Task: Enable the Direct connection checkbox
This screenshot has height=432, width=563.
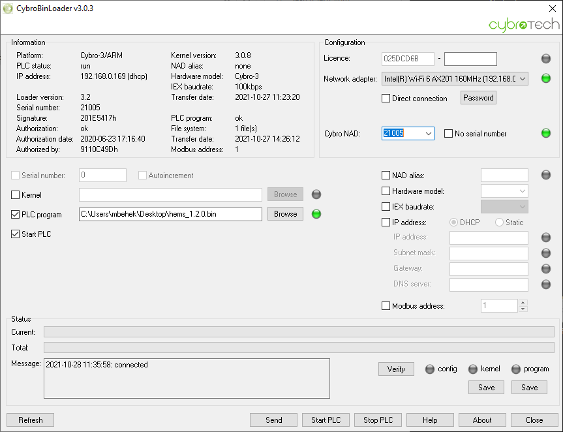Action: 386,99
